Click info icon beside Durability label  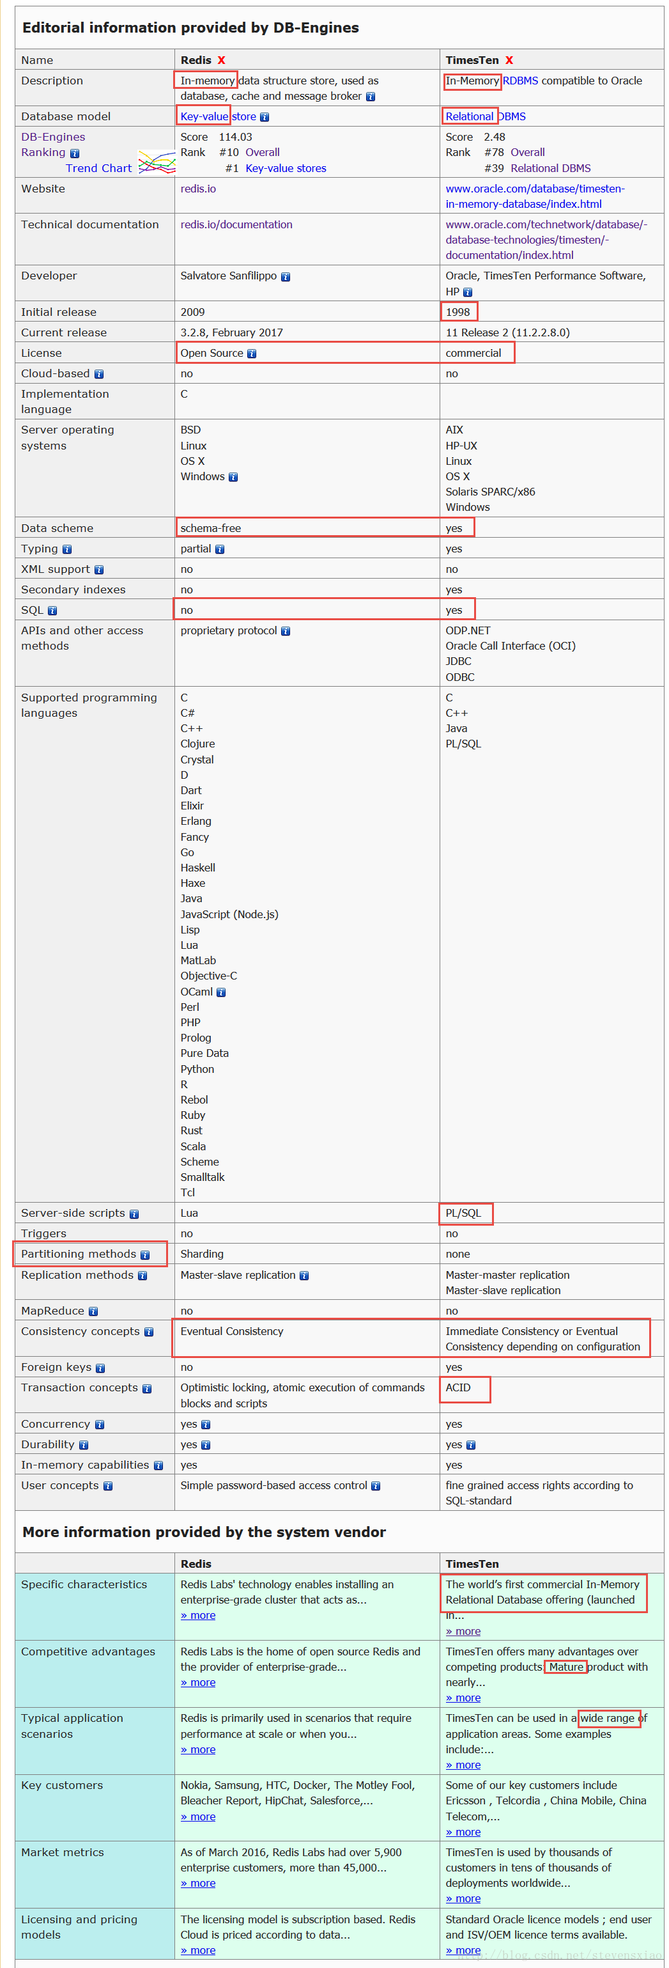[x=83, y=1446]
